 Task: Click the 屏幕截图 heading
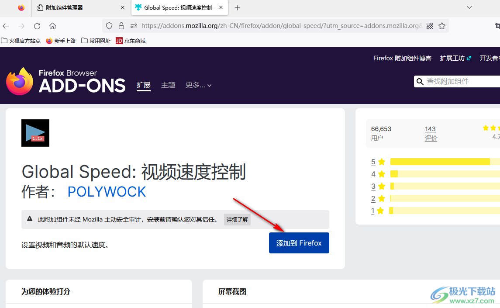232,291
